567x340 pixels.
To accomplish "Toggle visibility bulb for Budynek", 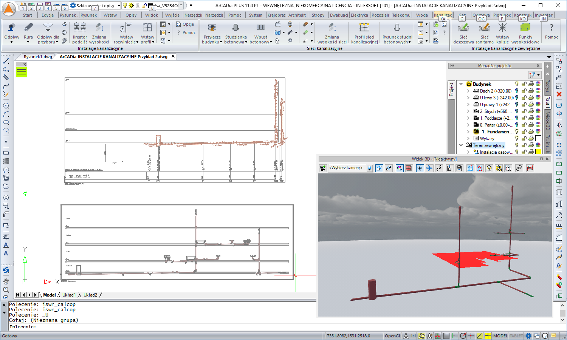I will (517, 84).
